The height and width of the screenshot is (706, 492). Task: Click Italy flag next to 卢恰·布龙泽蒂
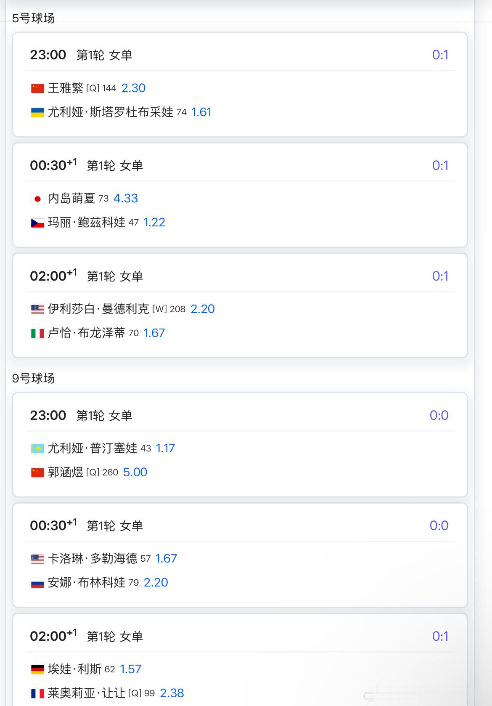tap(37, 333)
